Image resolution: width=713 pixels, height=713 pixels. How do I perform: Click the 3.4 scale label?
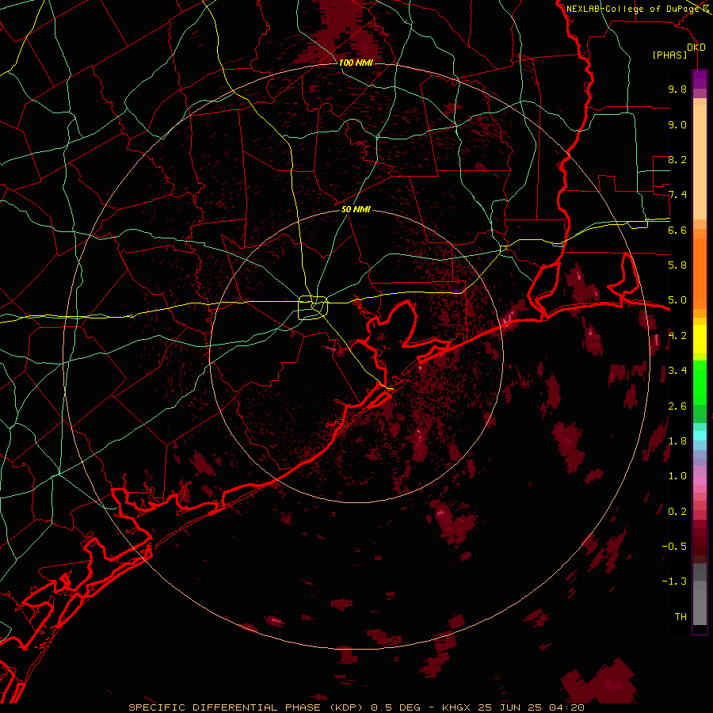point(677,371)
